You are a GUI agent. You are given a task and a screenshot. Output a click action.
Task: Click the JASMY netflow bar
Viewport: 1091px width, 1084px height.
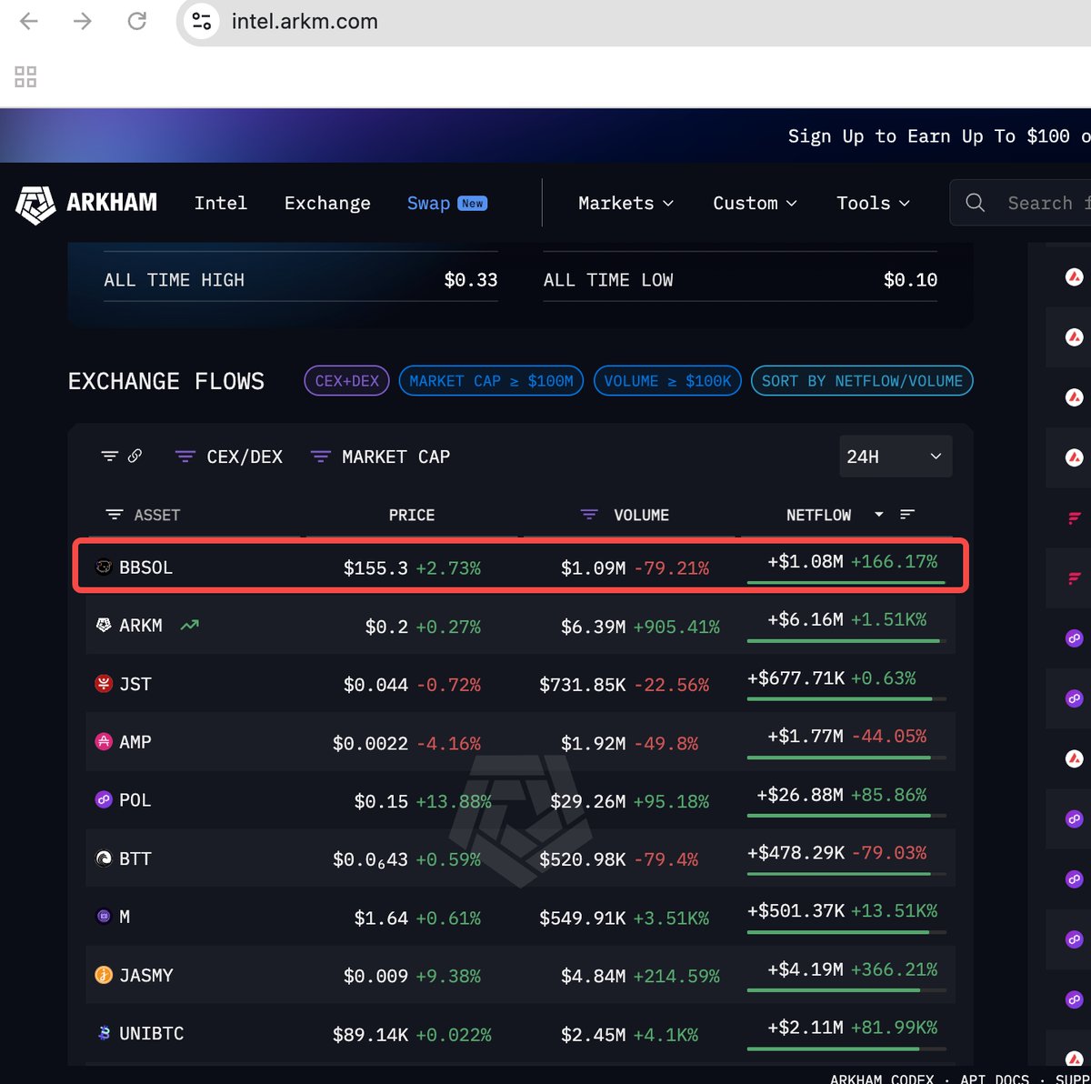coord(846,989)
